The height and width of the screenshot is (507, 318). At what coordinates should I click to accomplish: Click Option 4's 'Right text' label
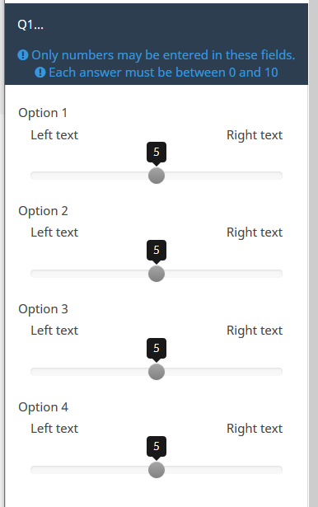(255, 429)
